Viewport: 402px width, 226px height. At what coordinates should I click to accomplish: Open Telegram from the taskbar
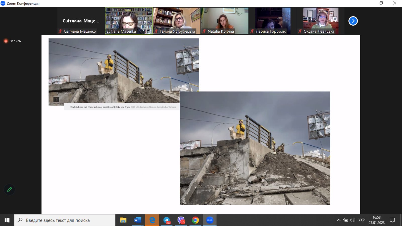click(x=167, y=220)
